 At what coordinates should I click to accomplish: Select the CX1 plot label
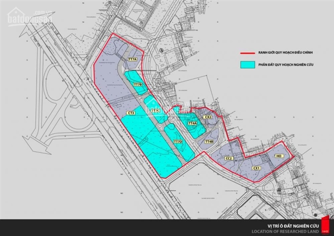tap(256, 168)
